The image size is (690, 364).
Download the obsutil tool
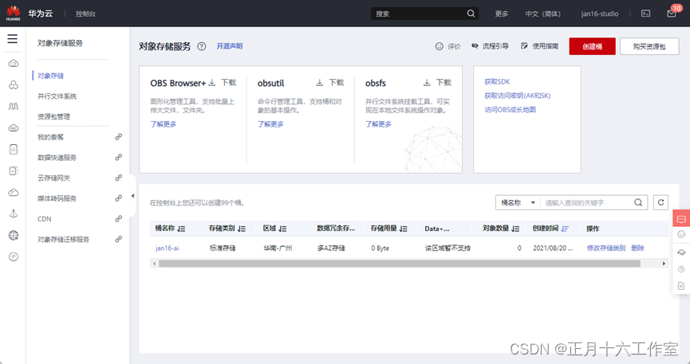(x=329, y=83)
